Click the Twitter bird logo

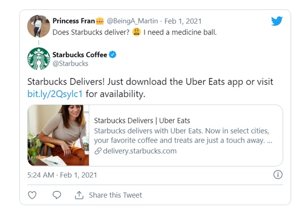[x=277, y=21]
